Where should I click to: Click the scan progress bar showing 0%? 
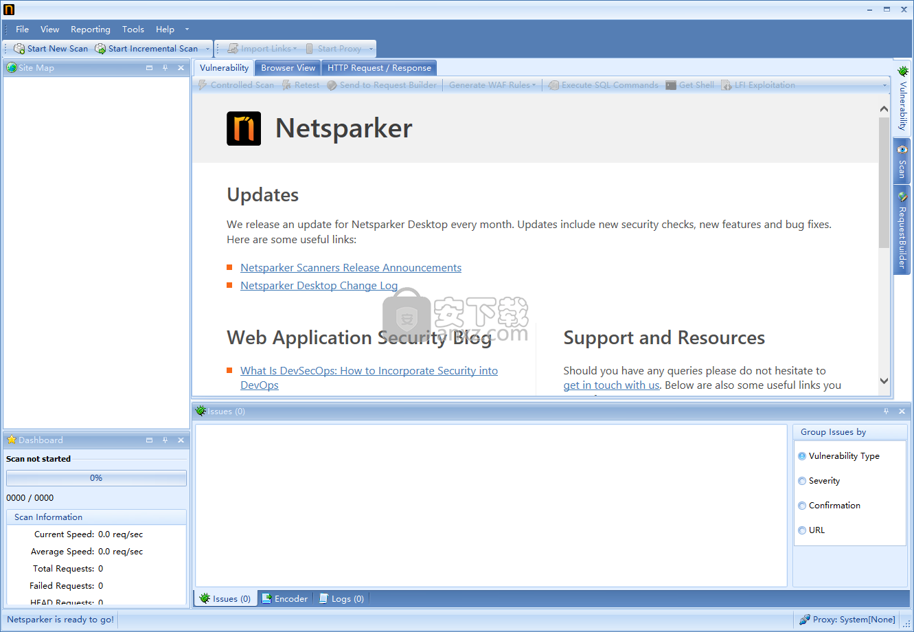(96, 478)
